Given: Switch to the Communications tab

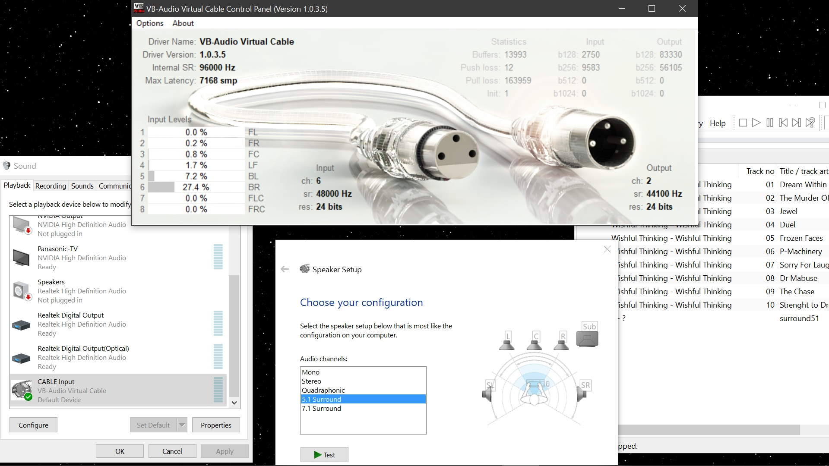Looking at the screenshot, I should coord(114,186).
